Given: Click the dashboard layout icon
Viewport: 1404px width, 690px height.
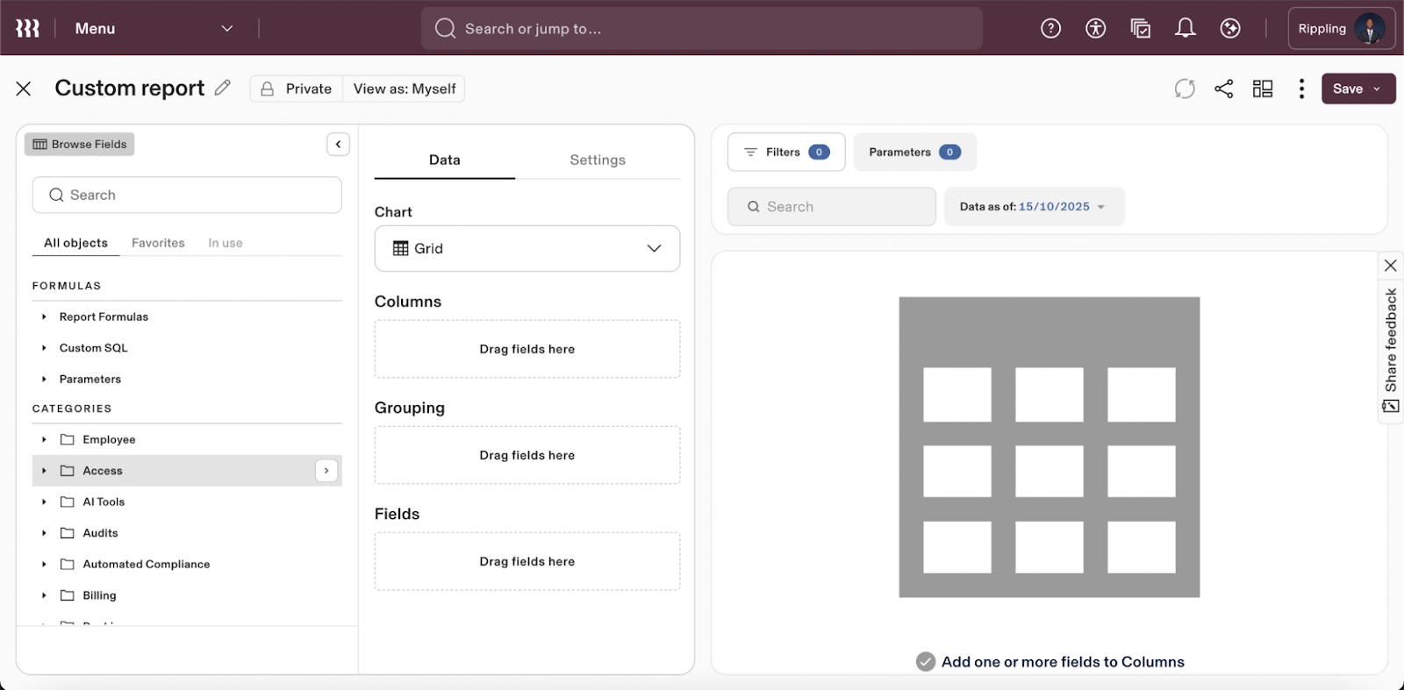Looking at the screenshot, I should click(1263, 89).
